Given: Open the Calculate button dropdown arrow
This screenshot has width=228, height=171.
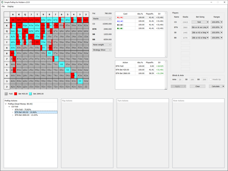Looking at the screenshot, I should click(223, 86).
